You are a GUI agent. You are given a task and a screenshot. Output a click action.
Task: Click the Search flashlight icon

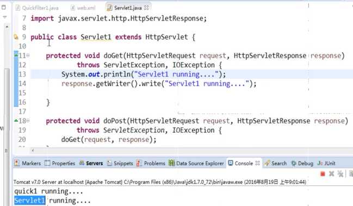[267, 163]
